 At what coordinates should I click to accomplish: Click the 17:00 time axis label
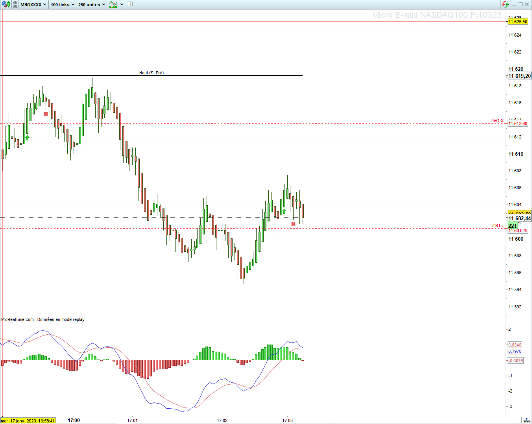pos(74,420)
